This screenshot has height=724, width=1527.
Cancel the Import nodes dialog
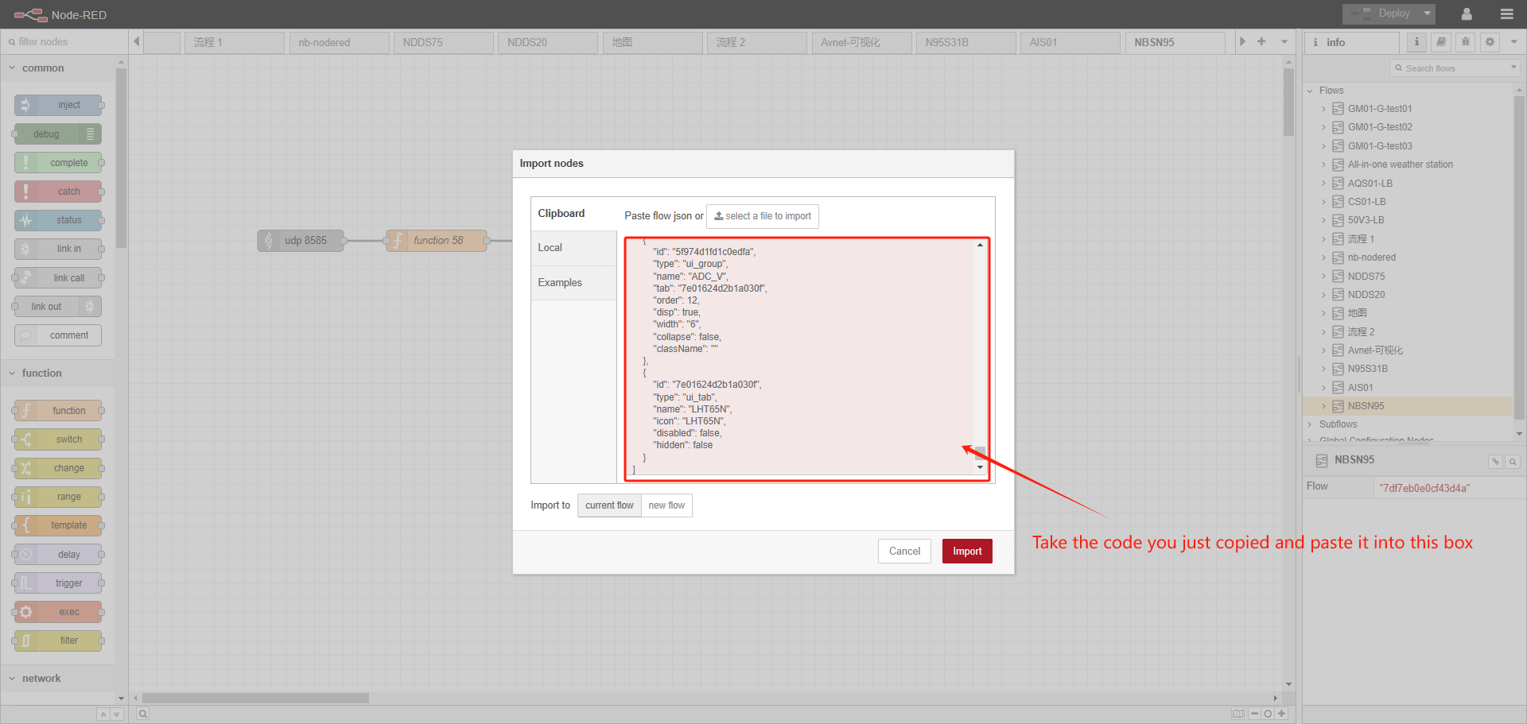[x=904, y=552]
